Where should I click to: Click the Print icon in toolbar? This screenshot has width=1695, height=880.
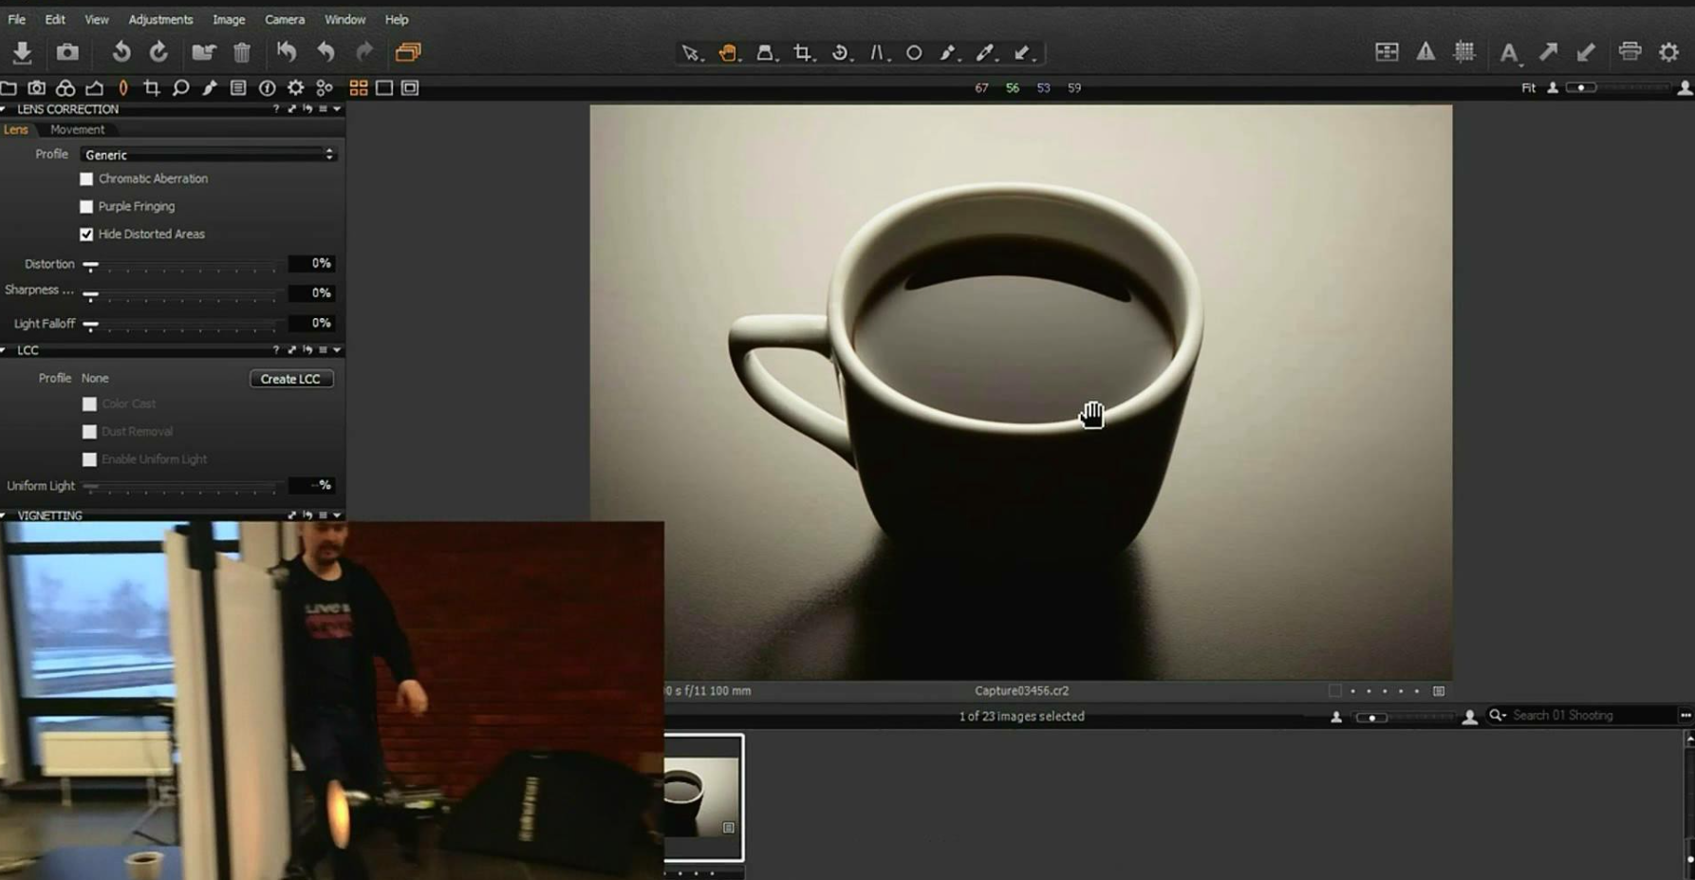click(x=1630, y=52)
